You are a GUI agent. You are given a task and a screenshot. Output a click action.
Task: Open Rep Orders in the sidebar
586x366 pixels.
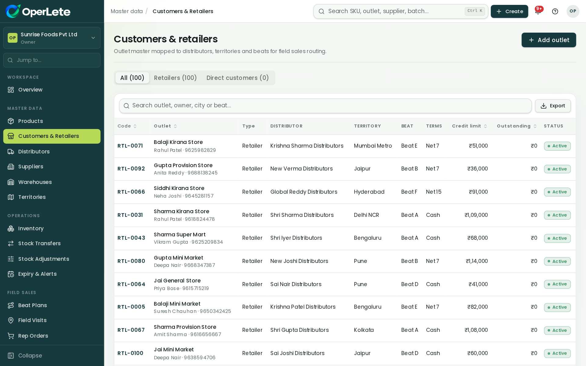point(52,336)
